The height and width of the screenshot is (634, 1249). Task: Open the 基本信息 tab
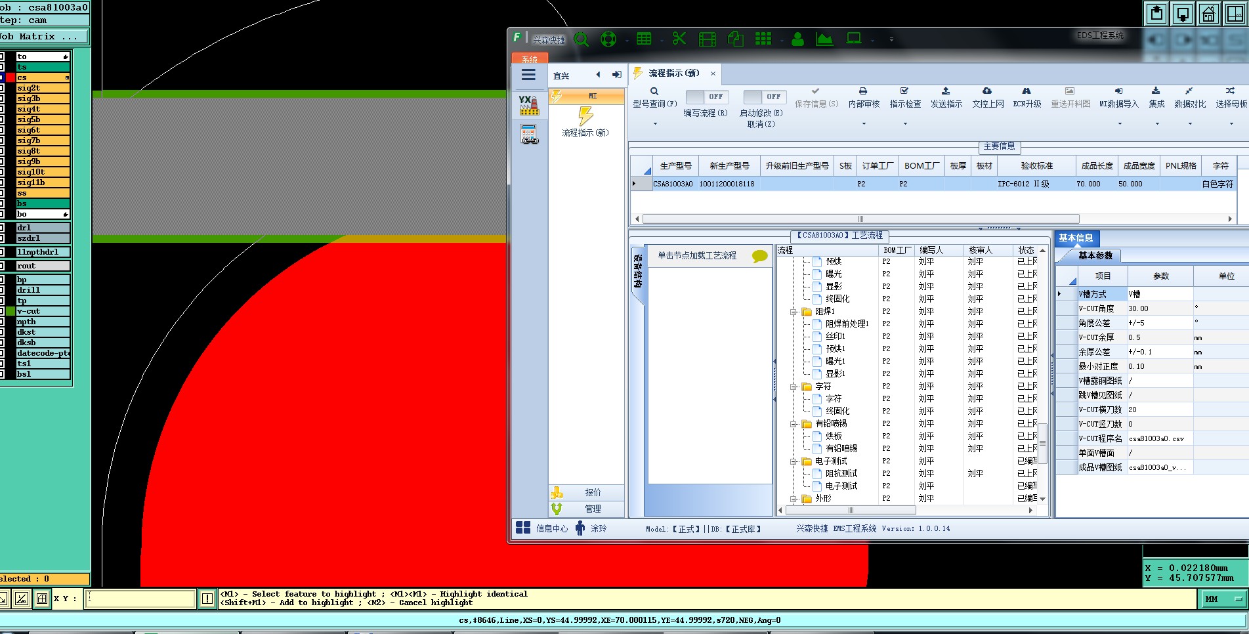(x=1076, y=238)
